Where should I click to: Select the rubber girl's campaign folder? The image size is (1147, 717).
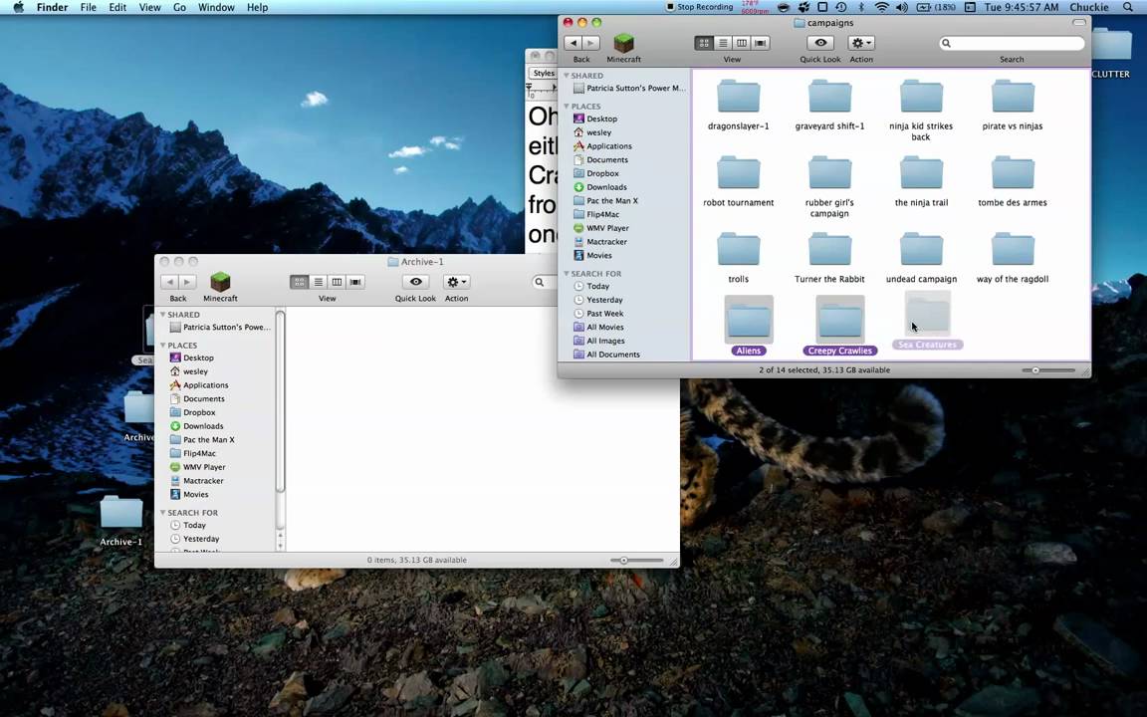pyautogui.click(x=829, y=173)
